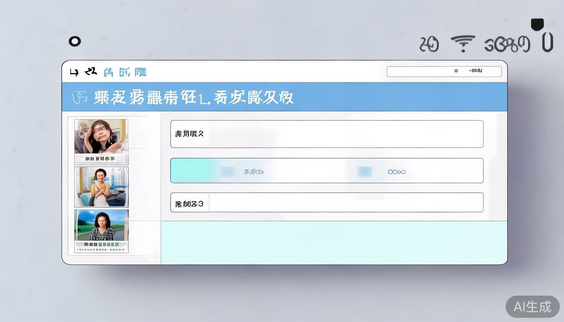Image resolution: width=564 pixels, height=322 pixels.
Task: Toggle the gray dot in the search bar
Action: [456, 71]
